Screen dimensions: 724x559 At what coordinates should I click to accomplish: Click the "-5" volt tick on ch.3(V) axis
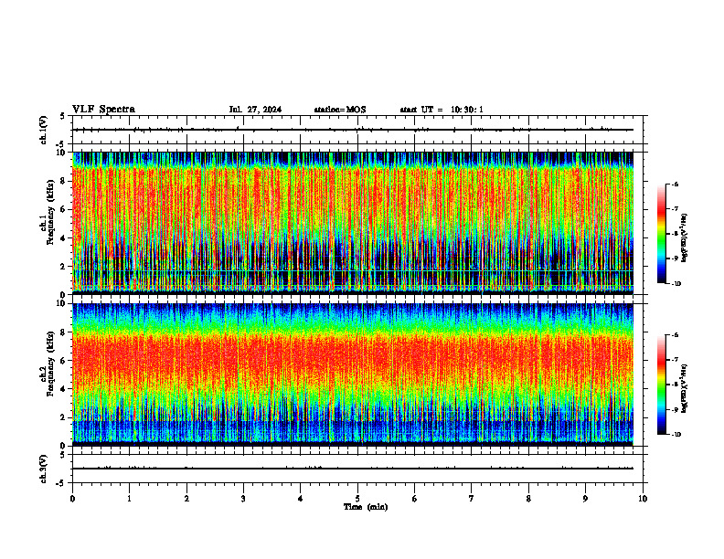60,484
